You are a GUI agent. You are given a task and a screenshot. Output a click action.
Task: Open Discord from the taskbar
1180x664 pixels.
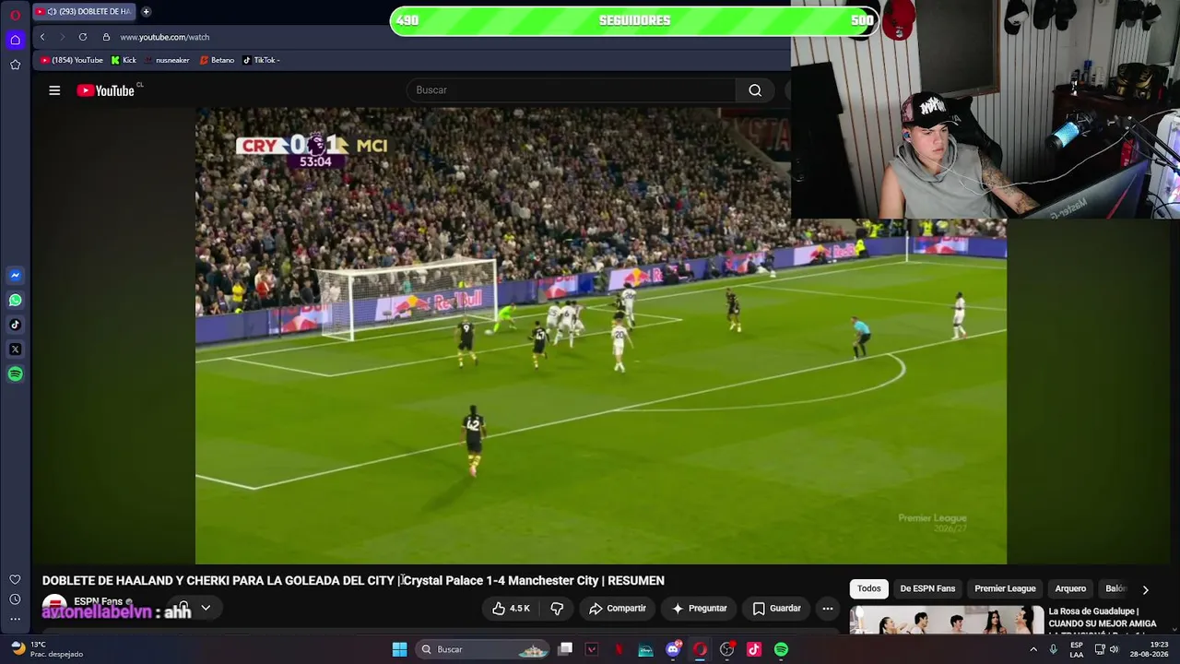(x=673, y=649)
